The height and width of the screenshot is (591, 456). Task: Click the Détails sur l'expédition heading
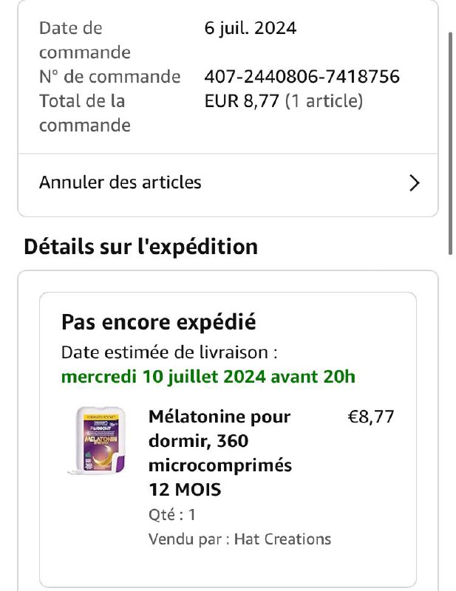[140, 247]
